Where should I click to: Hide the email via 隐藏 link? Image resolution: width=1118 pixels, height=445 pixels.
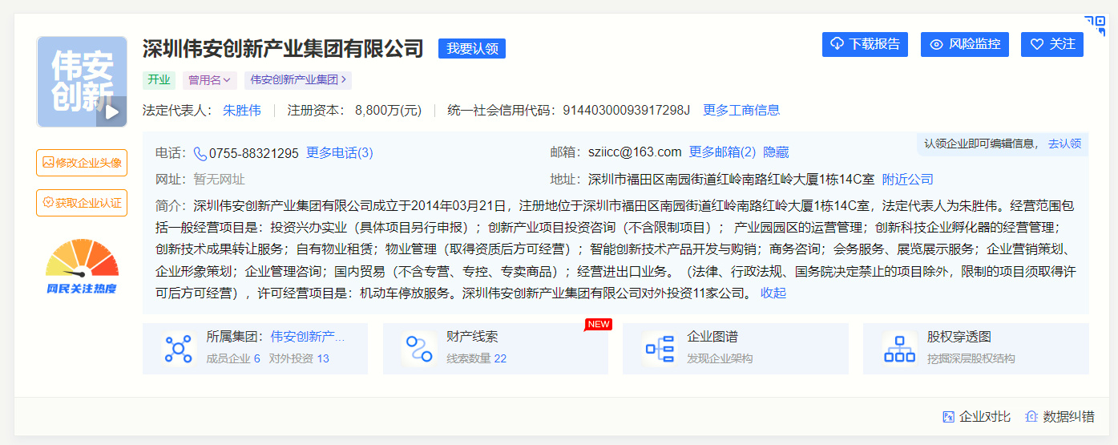point(776,152)
